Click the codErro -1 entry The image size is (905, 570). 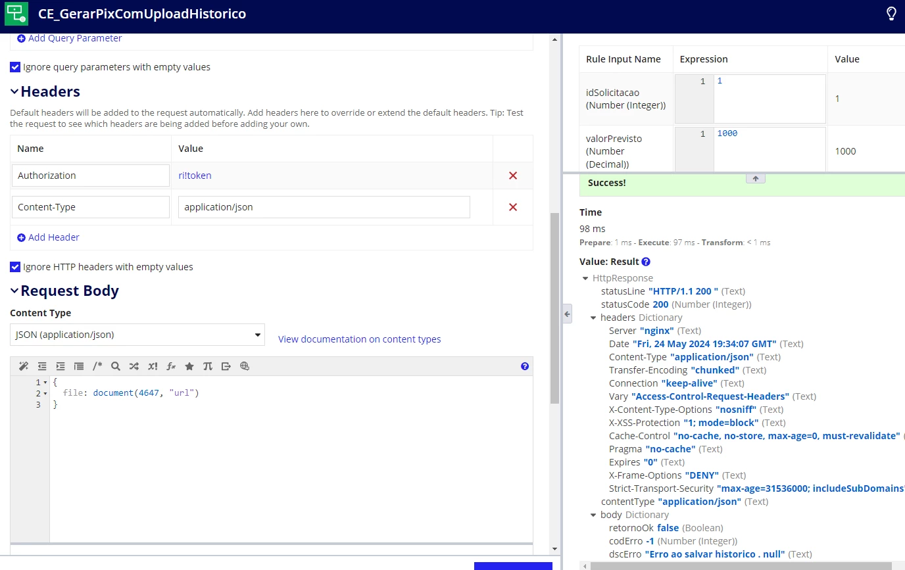(673, 541)
